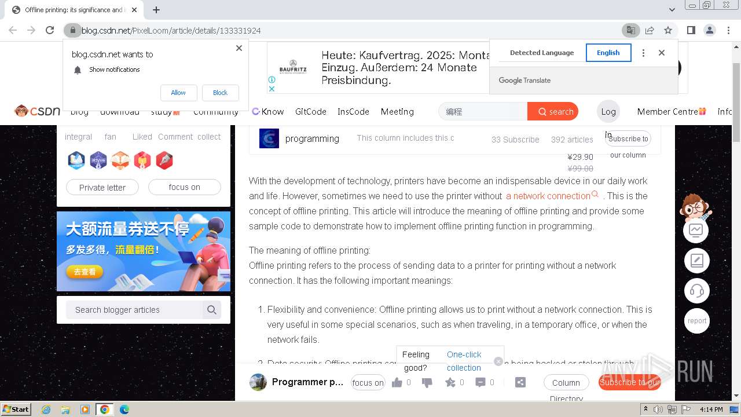741x417 pixels.
Task: Click the comment bubble icon
Action: [480, 382]
